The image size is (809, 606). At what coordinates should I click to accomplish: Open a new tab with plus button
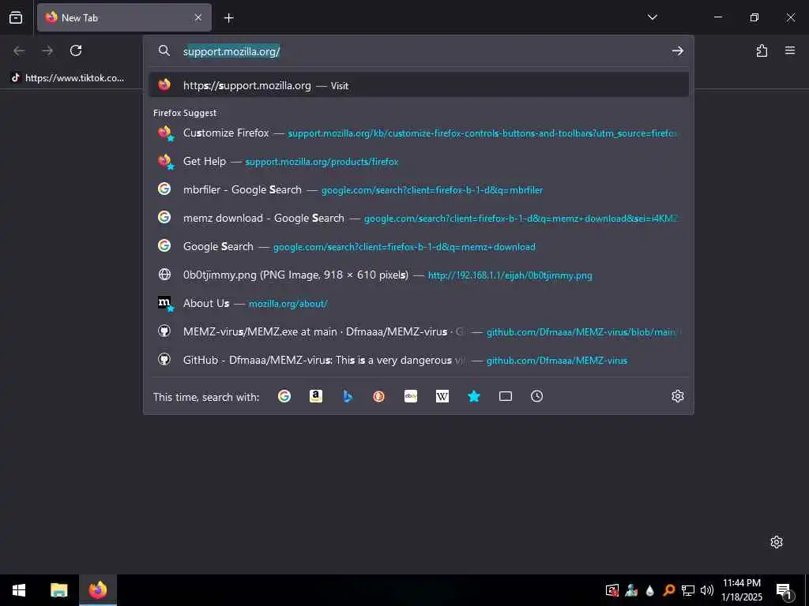(228, 18)
